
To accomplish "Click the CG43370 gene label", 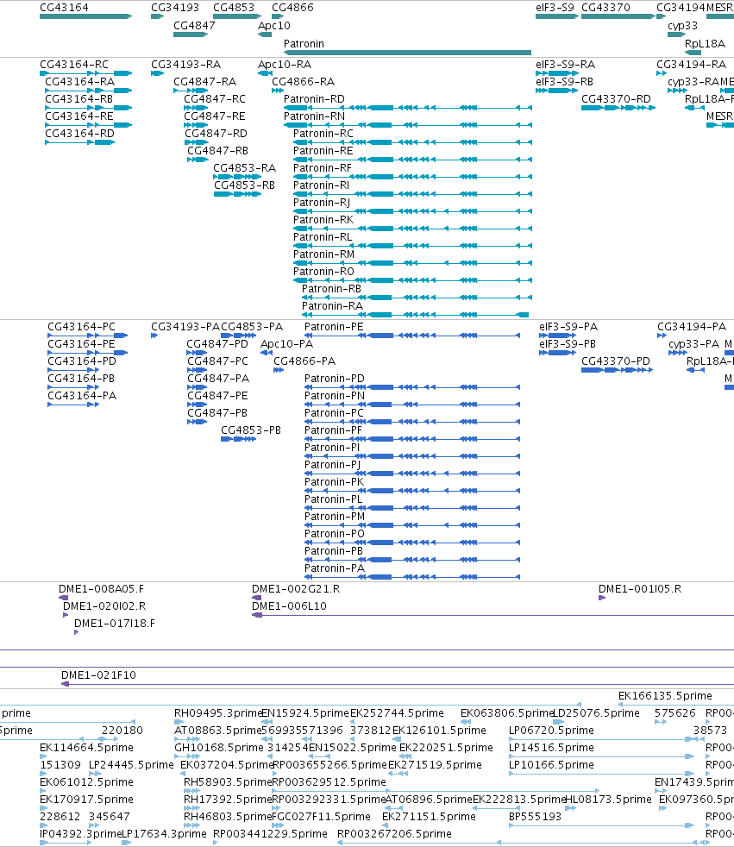I will (x=605, y=8).
